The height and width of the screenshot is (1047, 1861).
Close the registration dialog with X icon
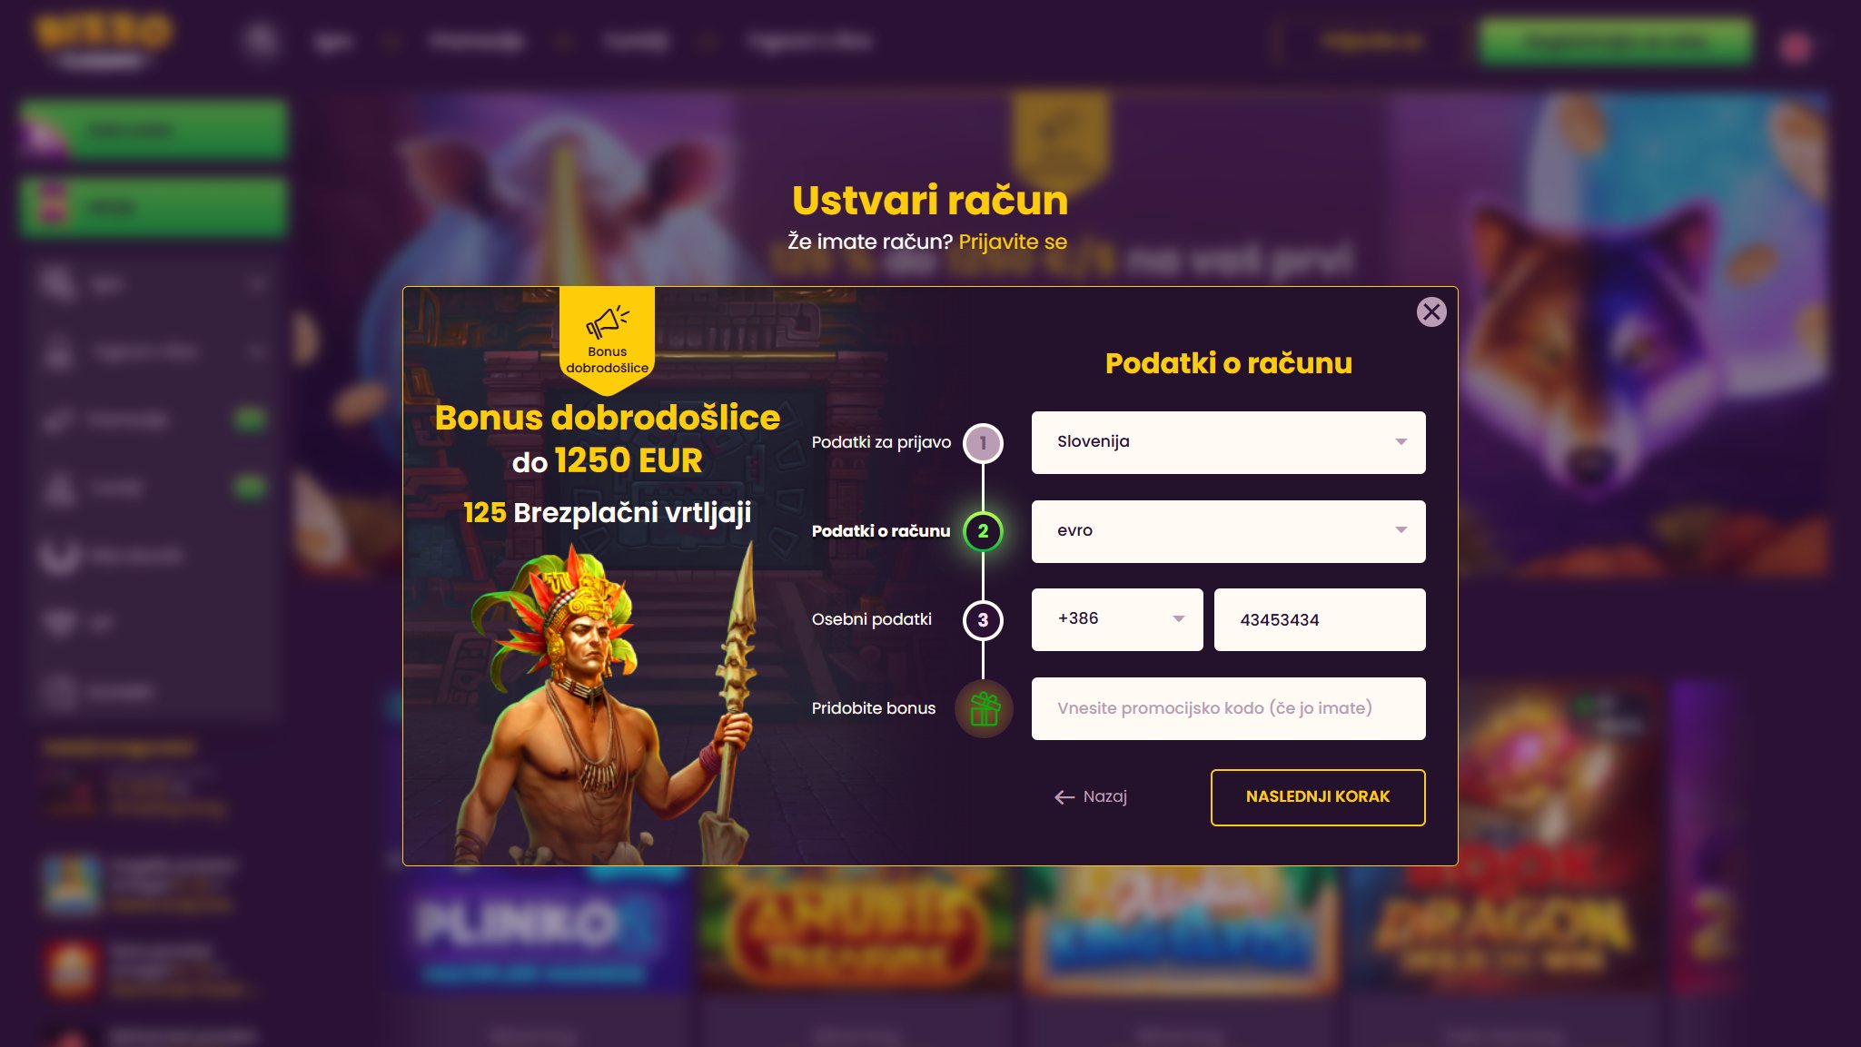pyautogui.click(x=1431, y=312)
